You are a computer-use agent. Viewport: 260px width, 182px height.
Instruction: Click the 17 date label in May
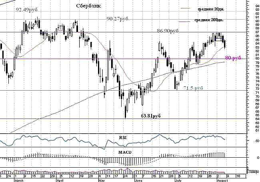click(x=117, y=176)
